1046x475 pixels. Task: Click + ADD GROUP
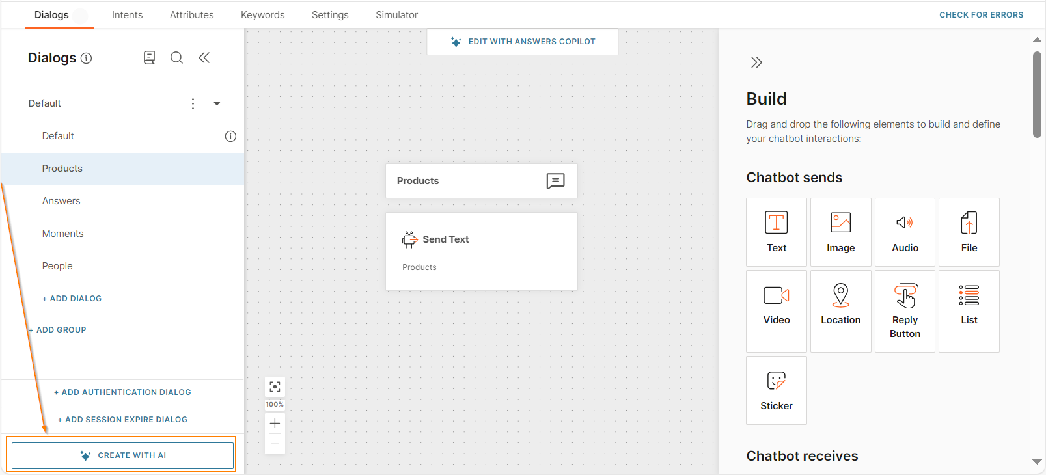[x=57, y=330]
